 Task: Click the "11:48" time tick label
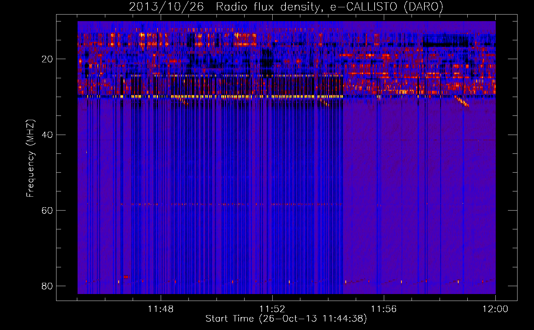pos(161,309)
